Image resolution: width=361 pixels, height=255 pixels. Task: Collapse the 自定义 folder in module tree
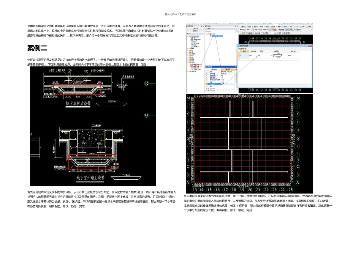click(x=188, y=63)
